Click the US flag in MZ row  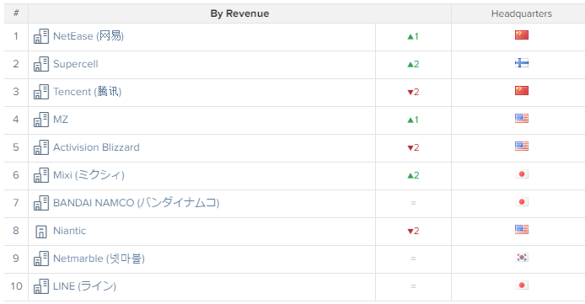pos(522,119)
